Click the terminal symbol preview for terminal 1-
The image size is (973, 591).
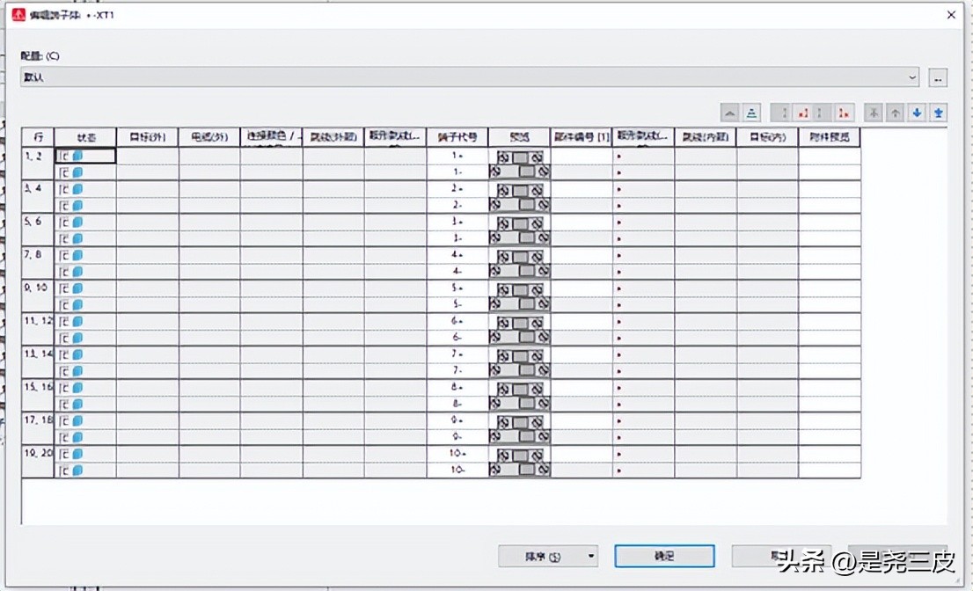[x=521, y=157]
